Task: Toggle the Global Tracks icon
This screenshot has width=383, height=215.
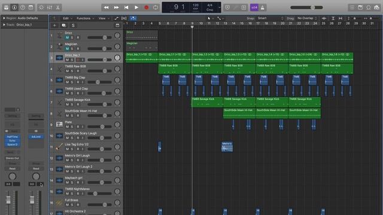Action: coord(117,25)
